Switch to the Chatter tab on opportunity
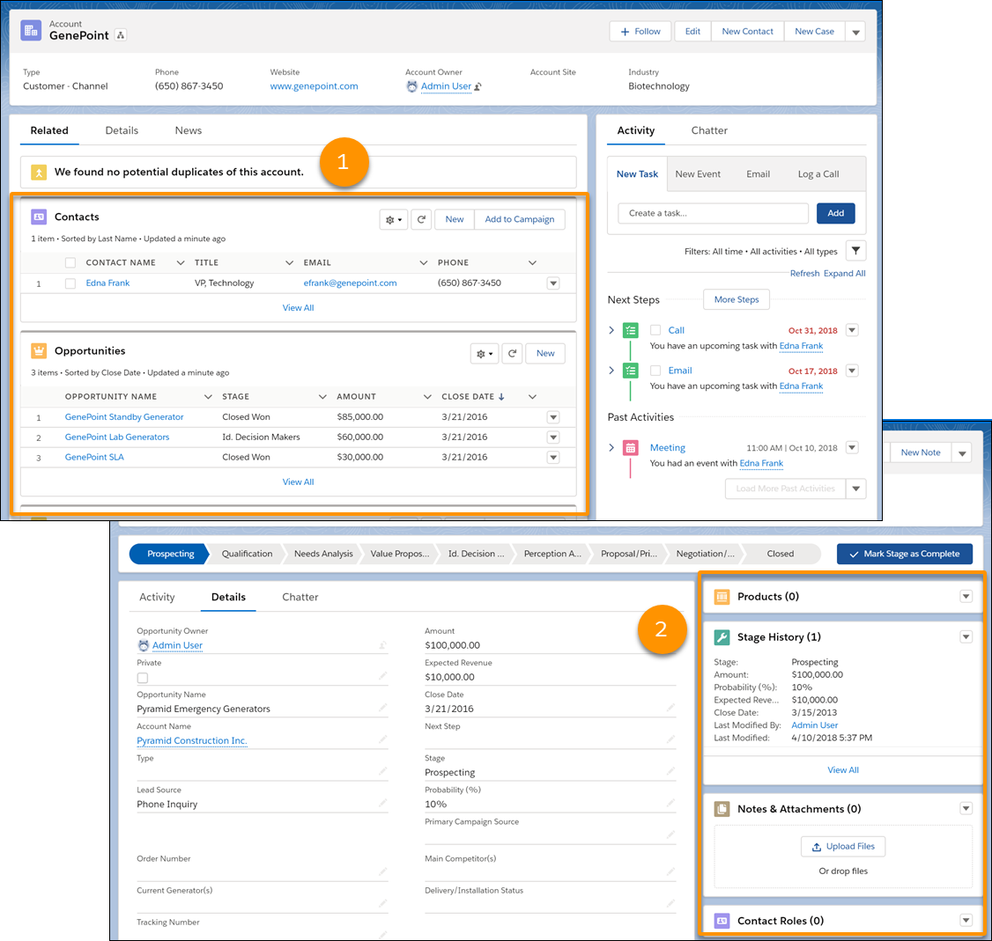The image size is (992, 941). tap(300, 597)
